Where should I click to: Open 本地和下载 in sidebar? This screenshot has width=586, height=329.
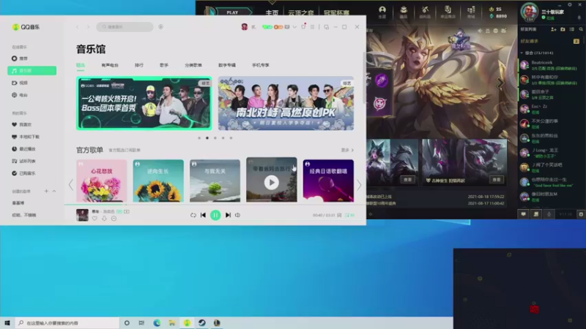tap(26, 137)
